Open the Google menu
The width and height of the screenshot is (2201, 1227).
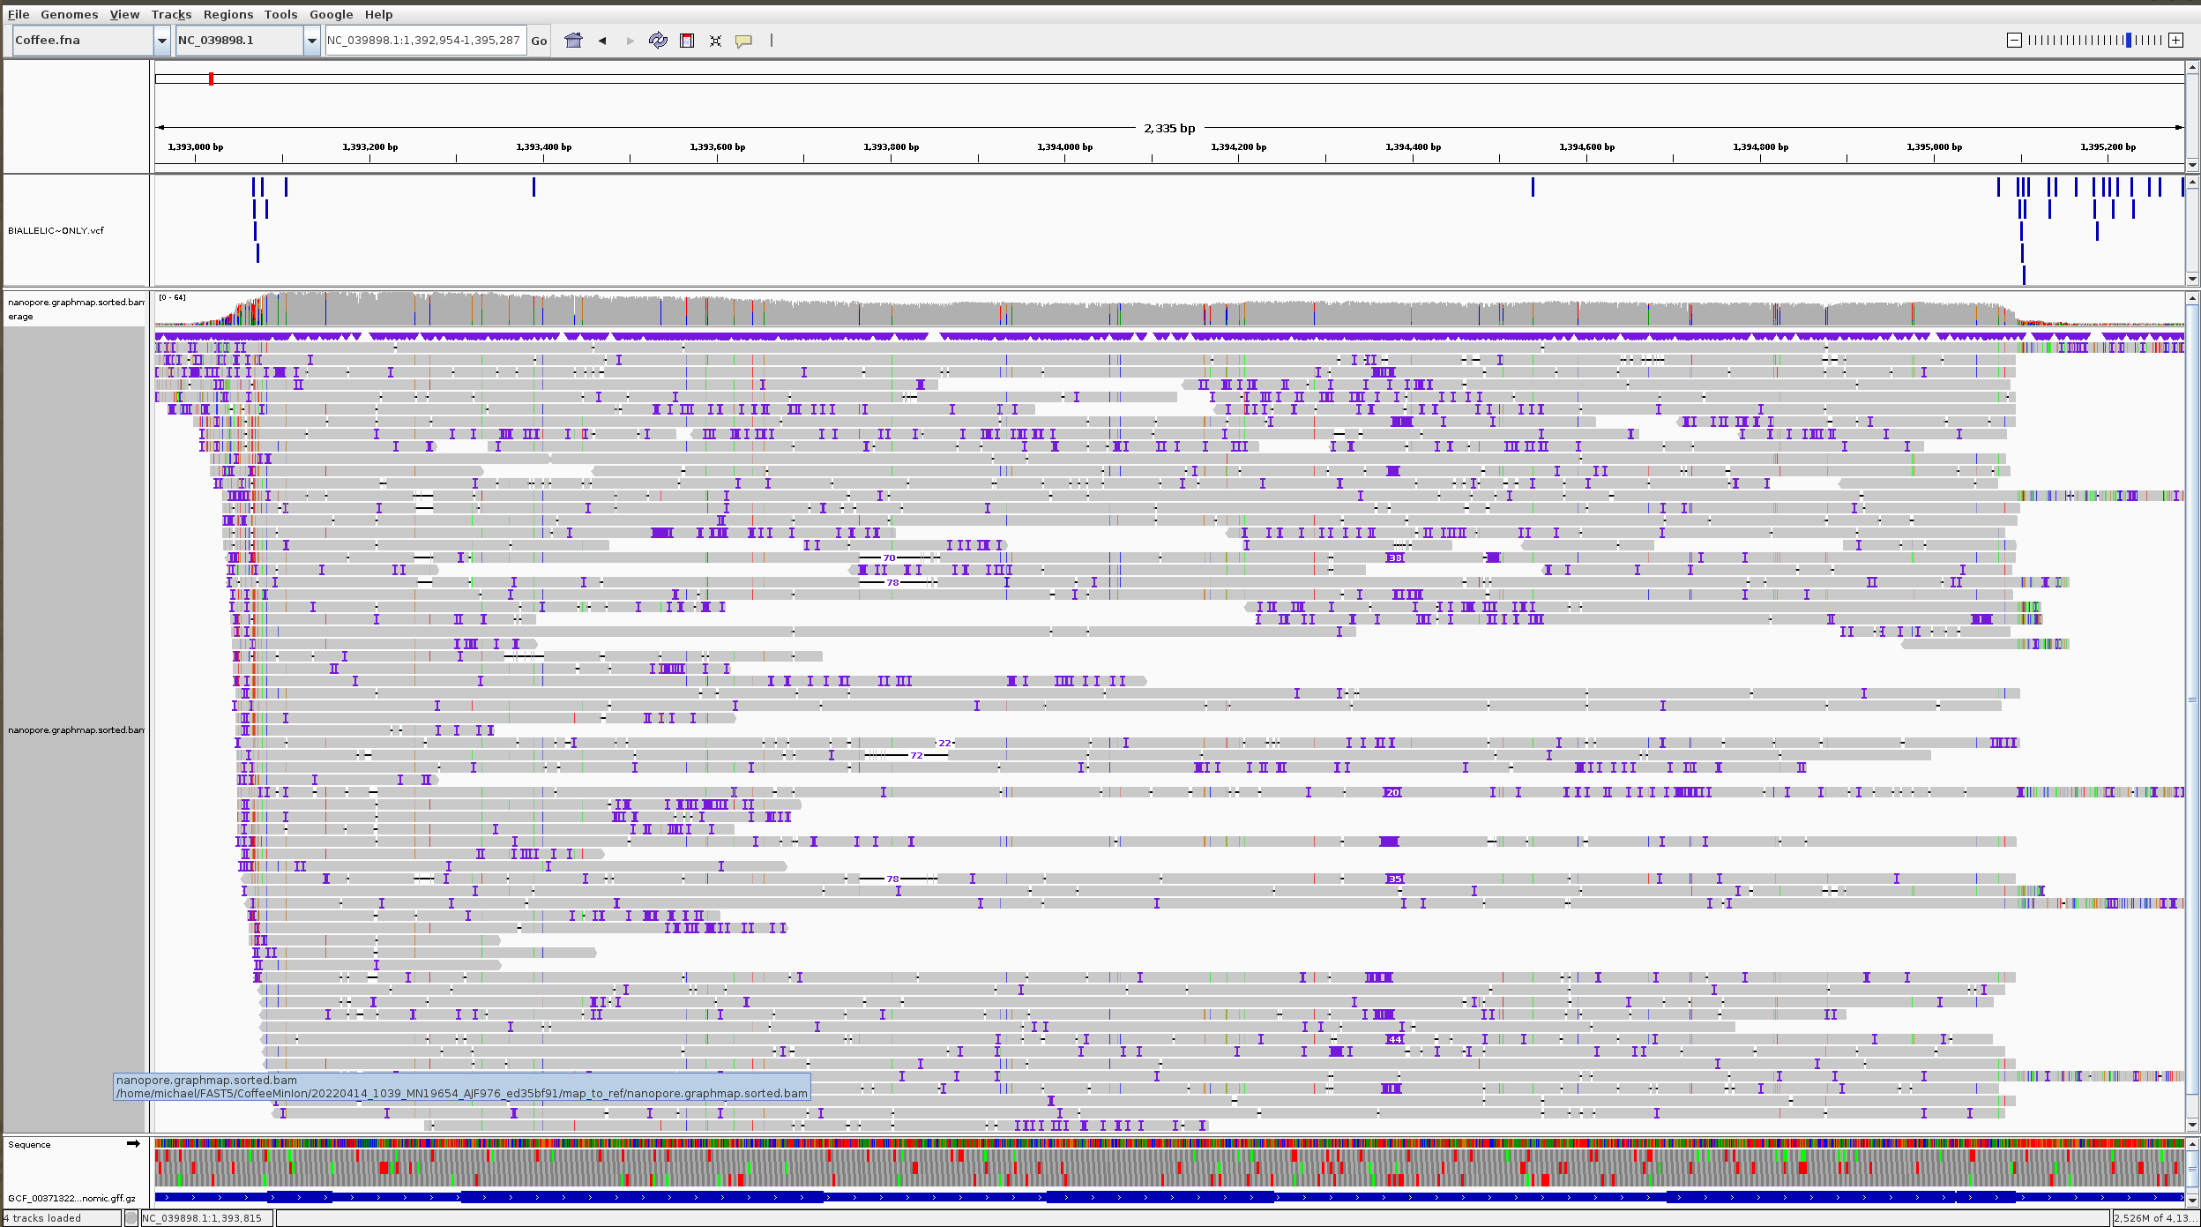(x=331, y=14)
